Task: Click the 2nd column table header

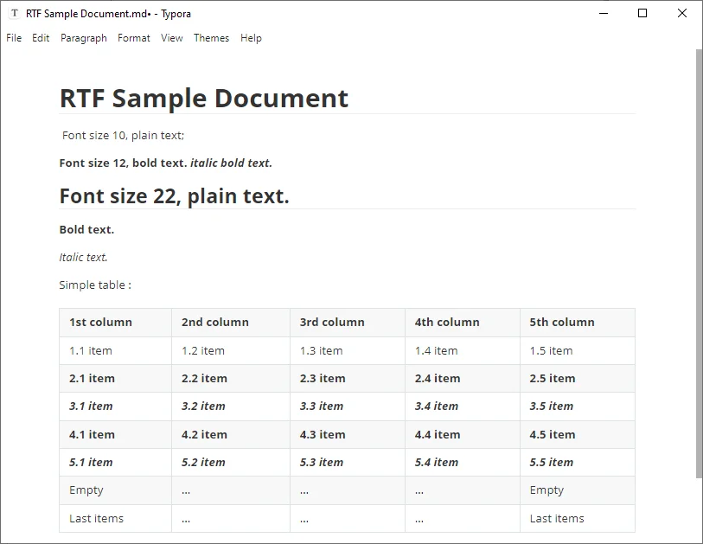Action: pyautogui.click(x=214, y=322)
